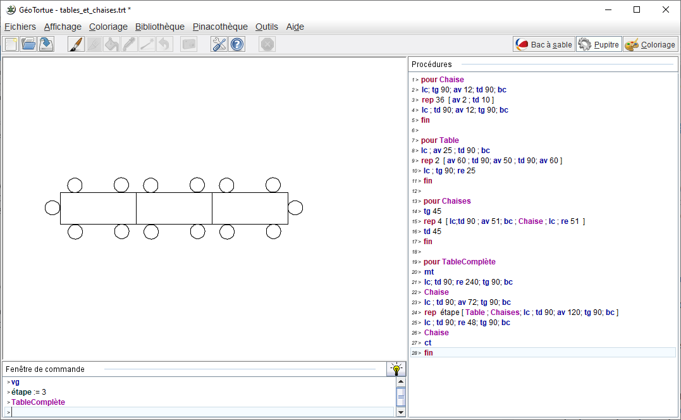This screenshot has width=681, height=420.
Task: Click the command window scroll down arrow
Action: (x=400, y=412)
